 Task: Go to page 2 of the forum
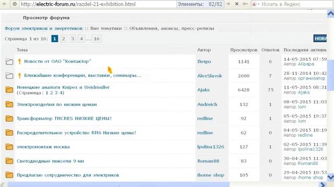tap(64, 39)
